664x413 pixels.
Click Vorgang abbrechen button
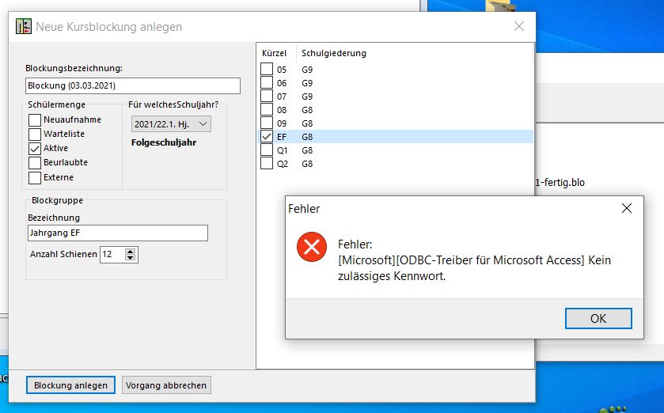pyautogui.click(x=166, y=385)
